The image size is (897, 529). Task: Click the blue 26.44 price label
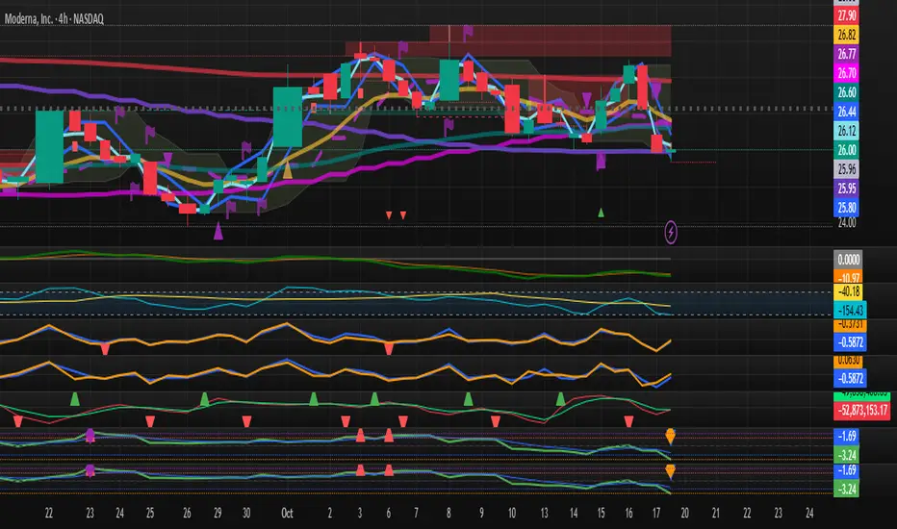pos(847,112)
